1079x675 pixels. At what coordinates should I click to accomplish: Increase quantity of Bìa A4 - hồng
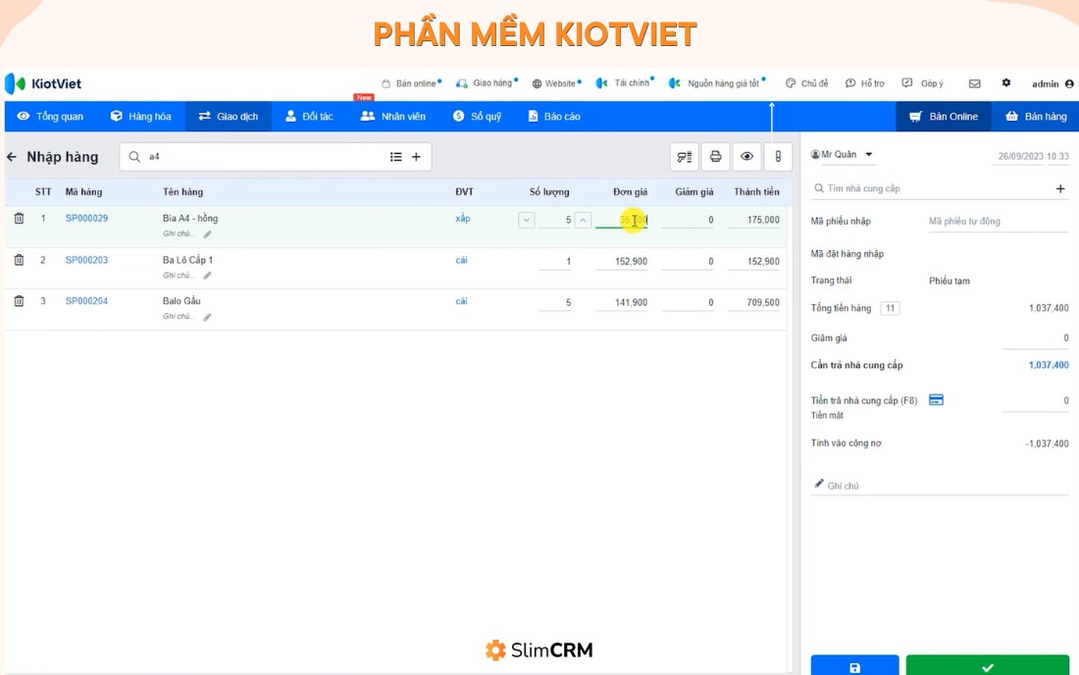point(583,220)
